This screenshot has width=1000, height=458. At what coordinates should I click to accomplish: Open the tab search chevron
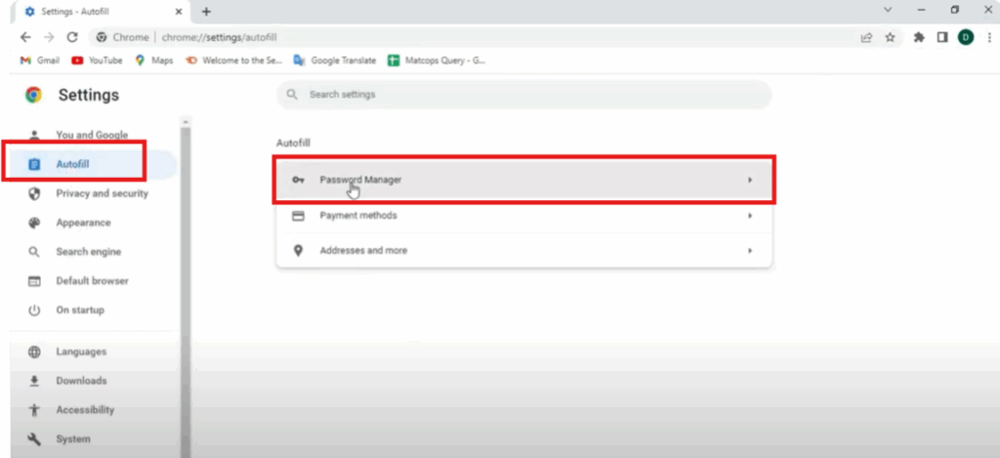[x=888, y=10]
